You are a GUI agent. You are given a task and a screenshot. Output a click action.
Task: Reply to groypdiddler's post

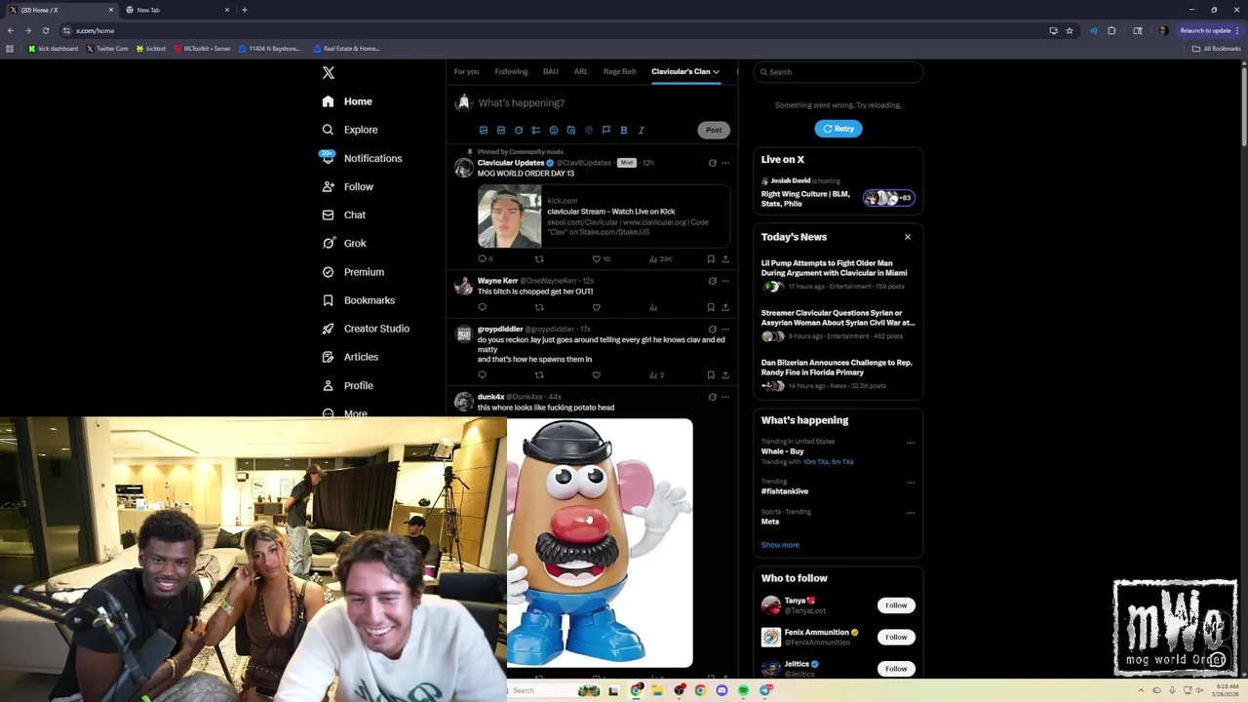pyautogui.click(x=482, y=375)
